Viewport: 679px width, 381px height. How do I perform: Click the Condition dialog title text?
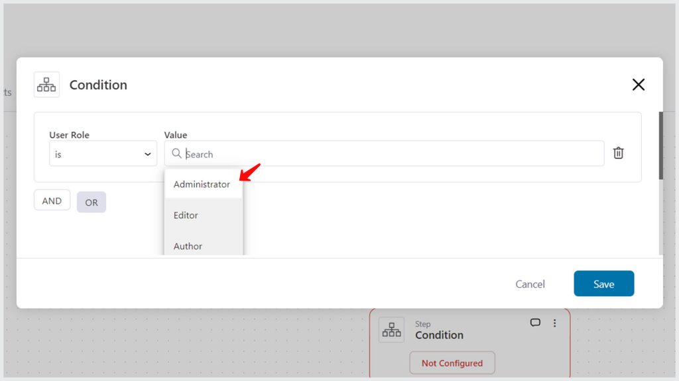[98, 85]
